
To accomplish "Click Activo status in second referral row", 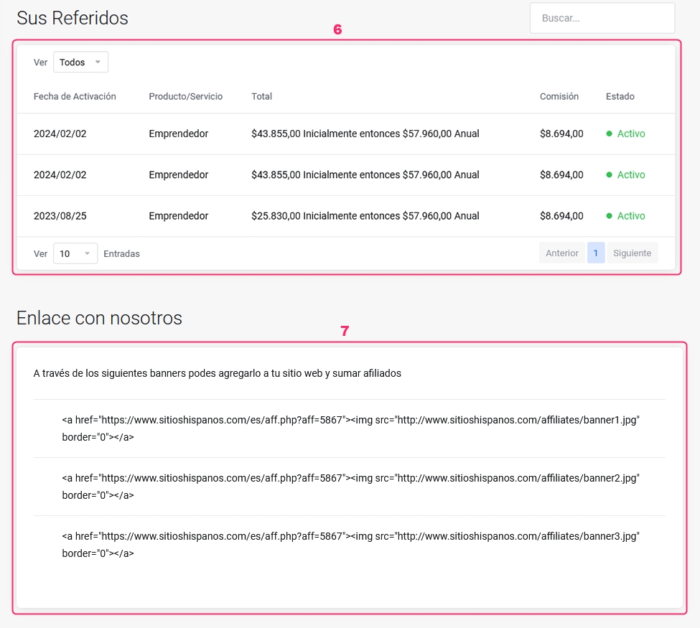I will (x=630, y=175).
